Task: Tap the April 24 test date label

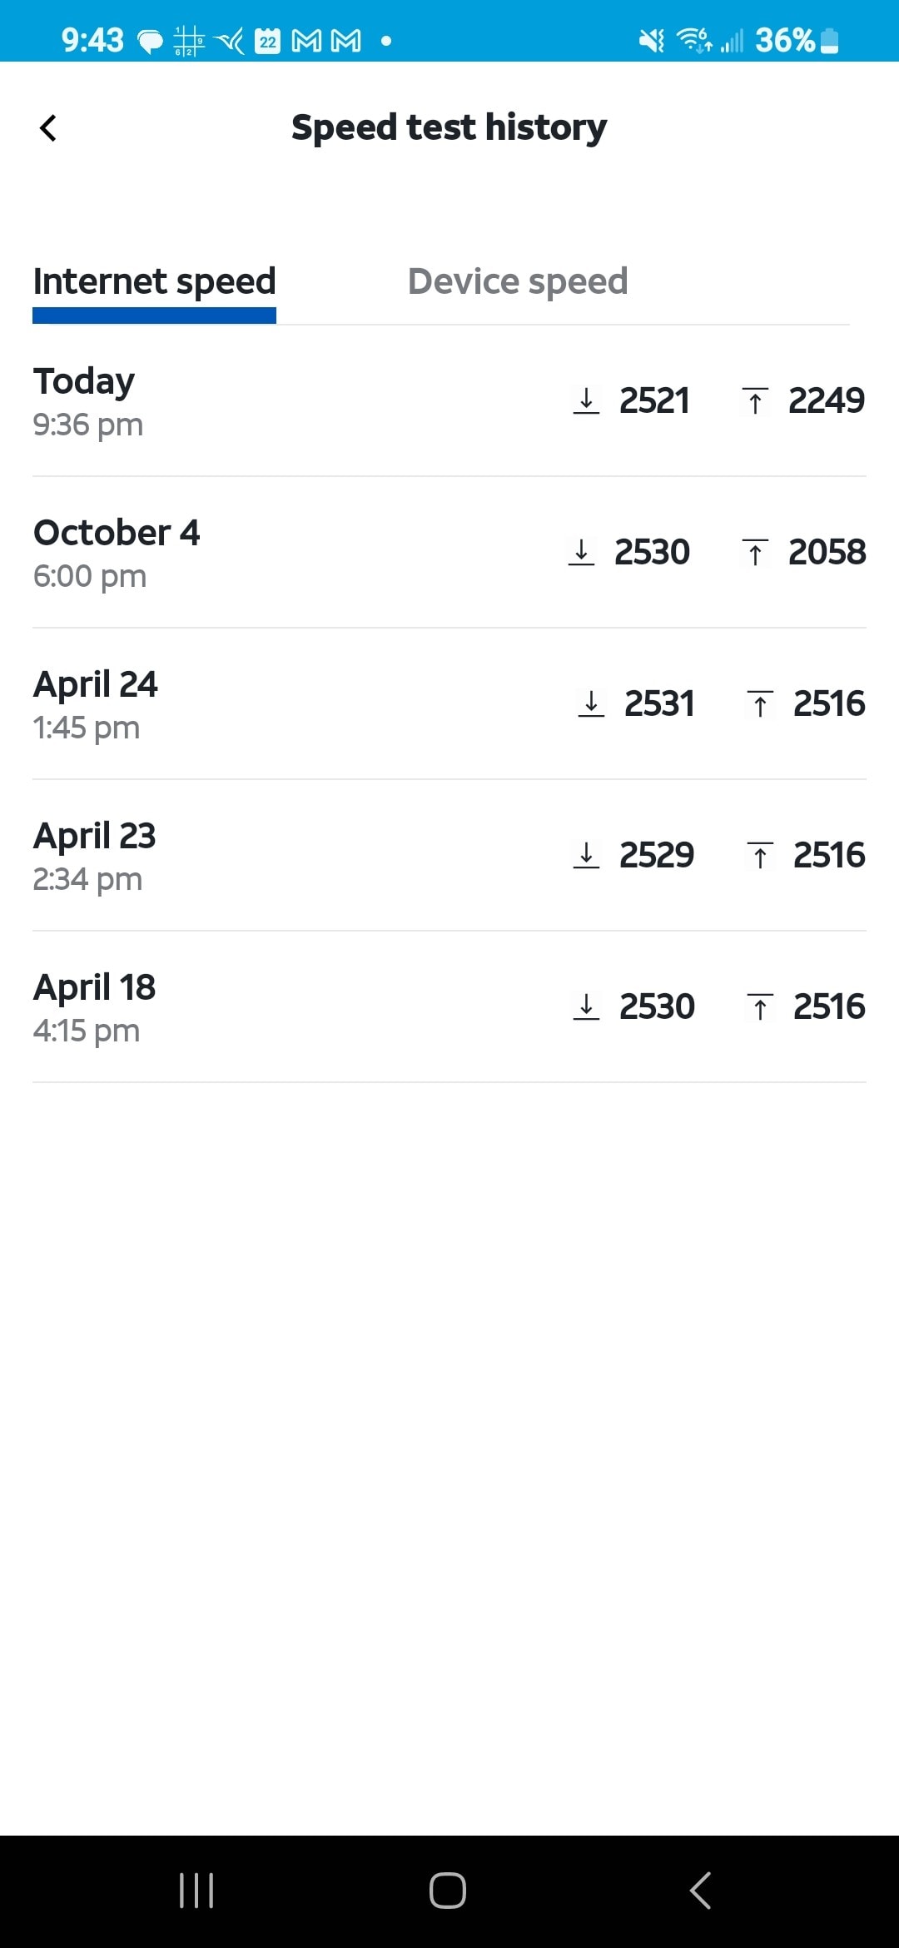Action: click(95, 684)
